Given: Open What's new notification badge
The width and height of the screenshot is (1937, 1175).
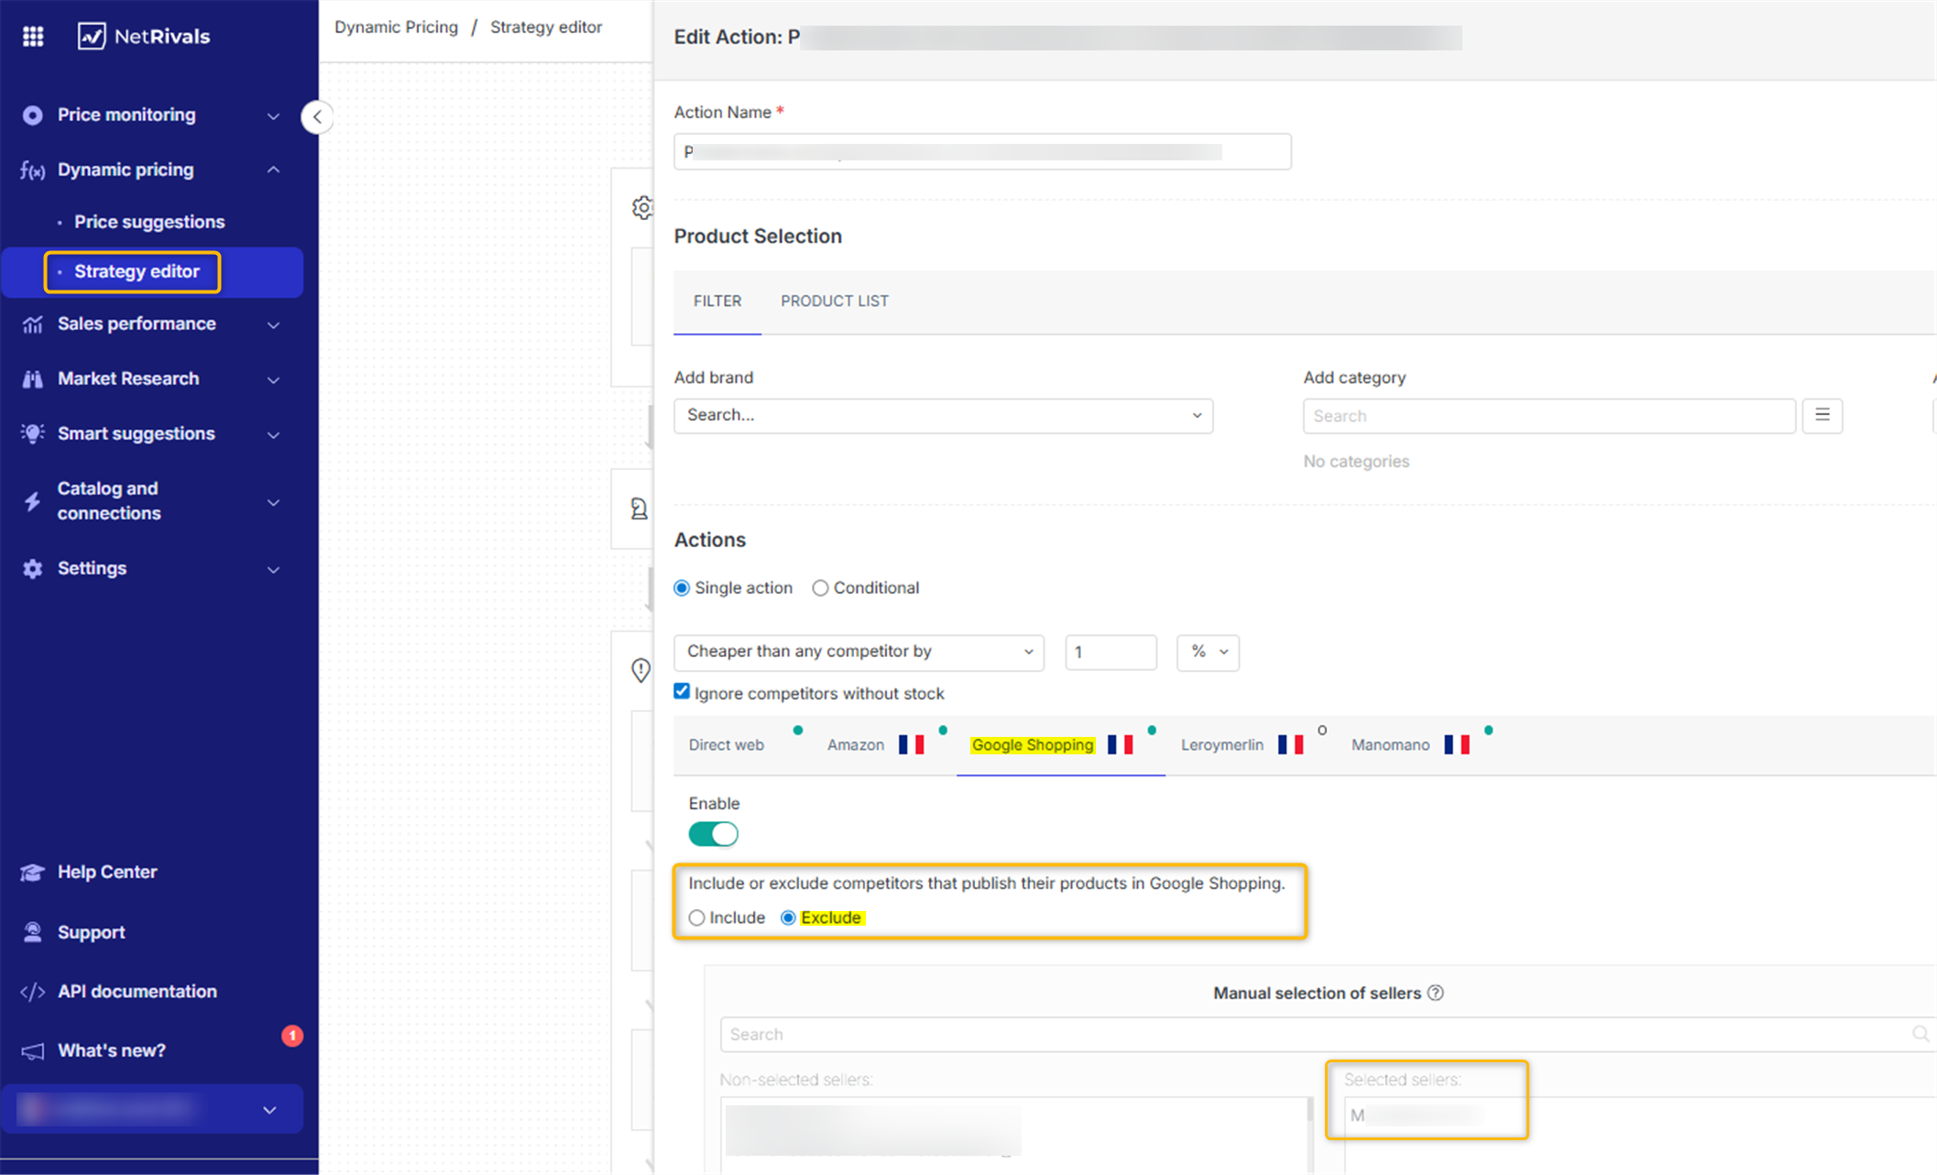Looking at the screenshot, I should click(291, 1036).
